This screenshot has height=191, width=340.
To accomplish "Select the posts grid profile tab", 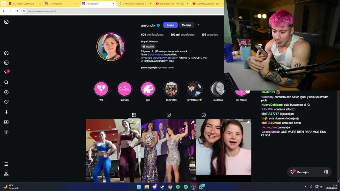I will (x=134, y=115).
